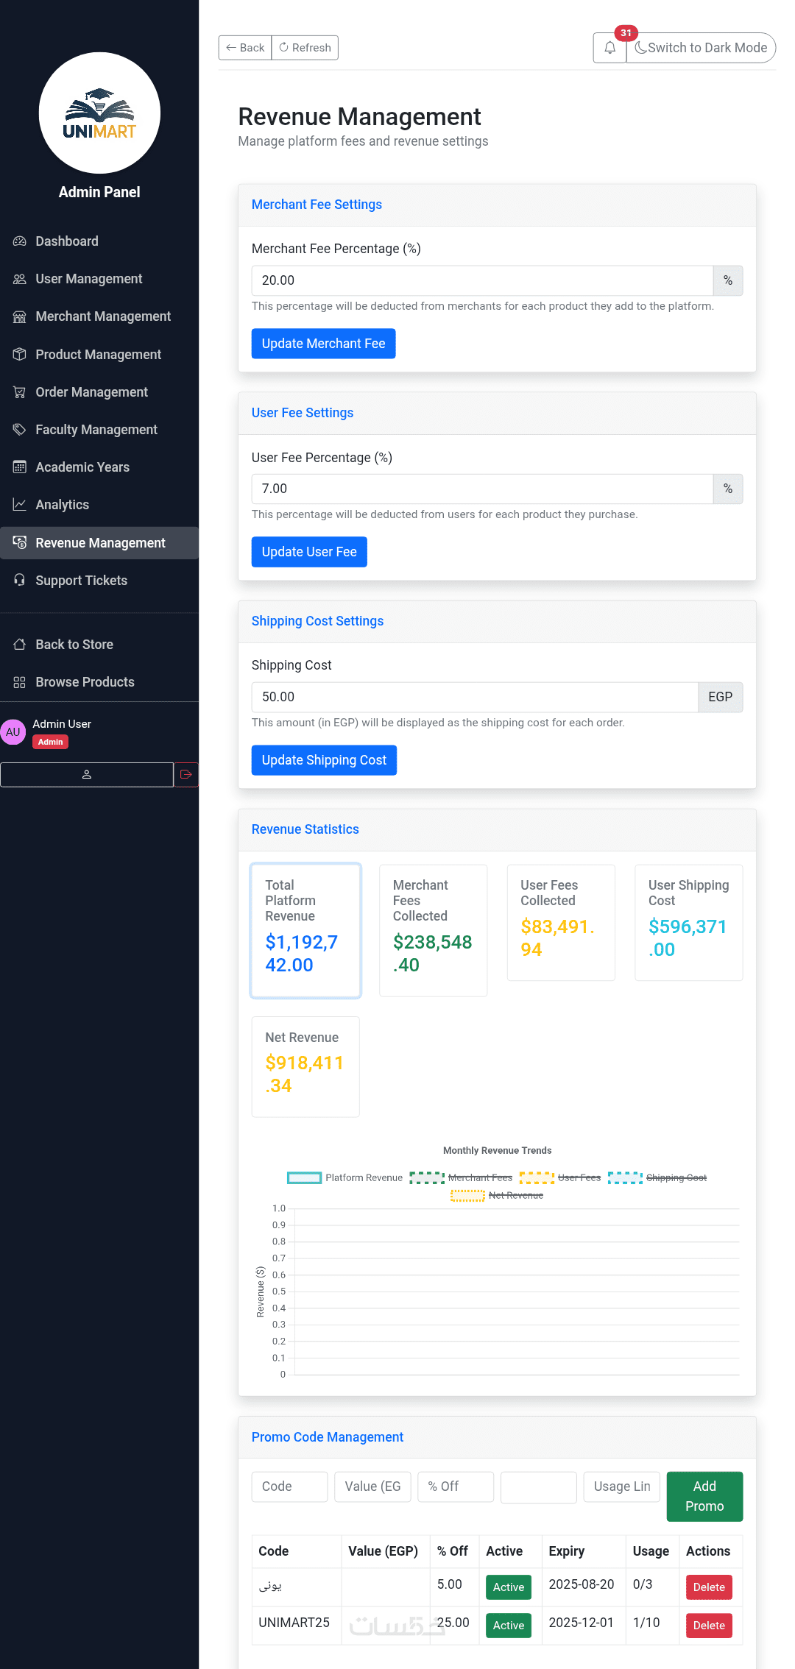The height and width of the screenshot is (1669, 795).
Task: Click the Dashboard speedometer icon
Action: click(20, 241)
